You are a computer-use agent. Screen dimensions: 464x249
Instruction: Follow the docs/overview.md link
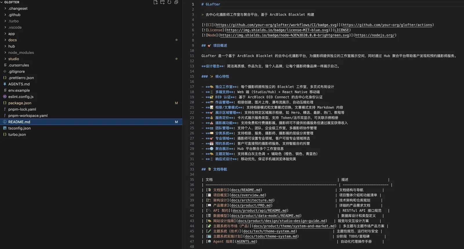248,195
